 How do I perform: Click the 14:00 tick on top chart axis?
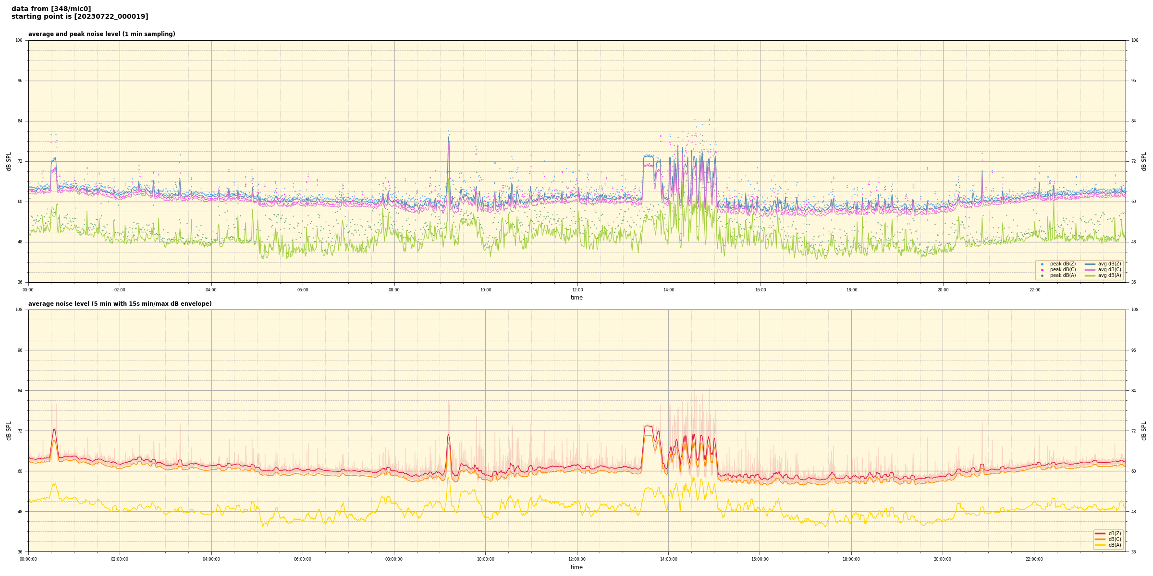[669, 290]
